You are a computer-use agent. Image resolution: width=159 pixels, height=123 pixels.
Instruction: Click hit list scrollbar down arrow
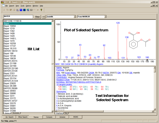tap(52, 111)
